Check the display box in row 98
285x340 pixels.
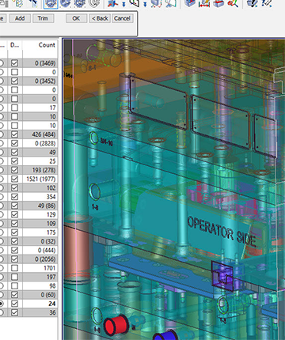point(15,286)
